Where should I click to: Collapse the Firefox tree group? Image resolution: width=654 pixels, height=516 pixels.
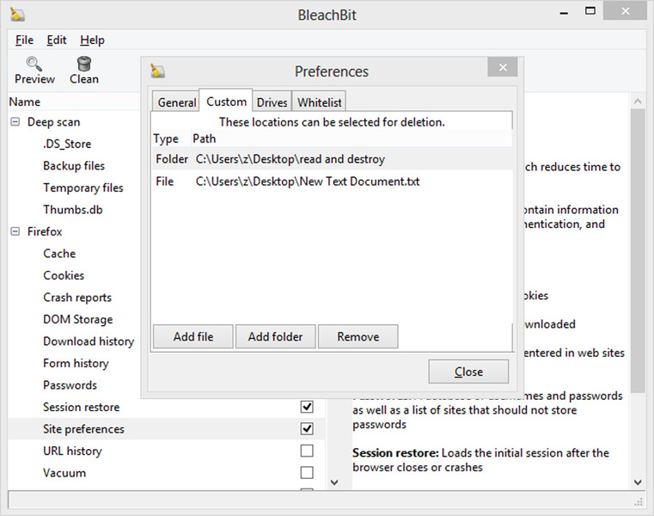(15, 231)
